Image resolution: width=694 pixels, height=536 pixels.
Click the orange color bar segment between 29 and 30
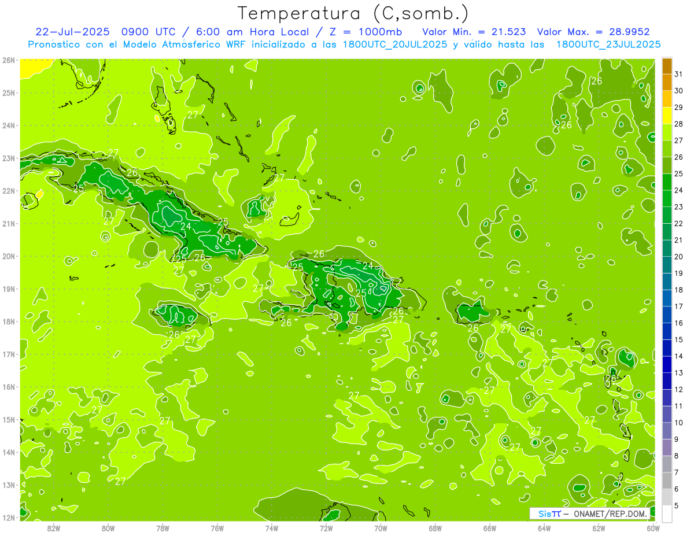pyautogui.click(x=667, y=99)
